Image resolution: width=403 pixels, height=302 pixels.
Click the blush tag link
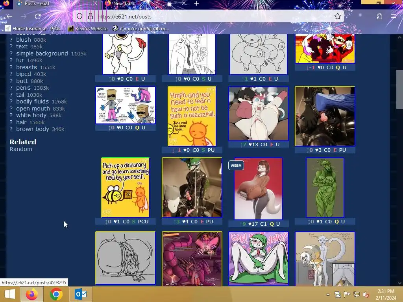23,40
